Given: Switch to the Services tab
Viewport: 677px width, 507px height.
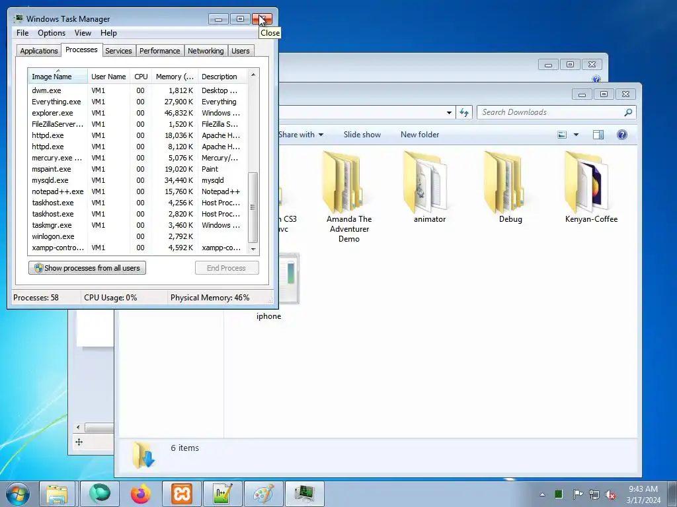Looking at the screenshot, I should pos(118,51).
